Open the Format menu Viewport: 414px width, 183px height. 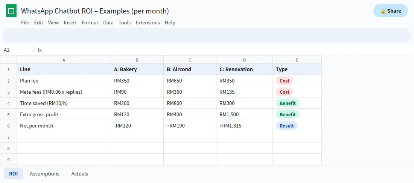pos(90,22)
